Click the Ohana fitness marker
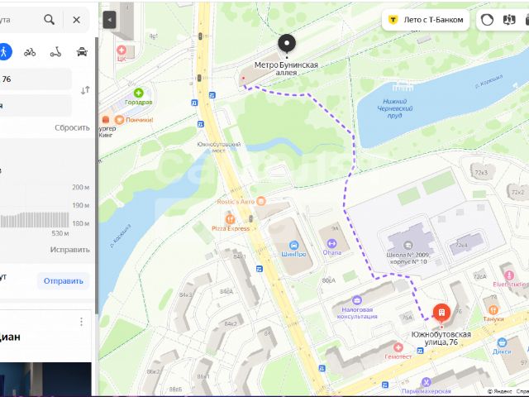This screenshot has height=397, width=529. click(x=331, y=243)
